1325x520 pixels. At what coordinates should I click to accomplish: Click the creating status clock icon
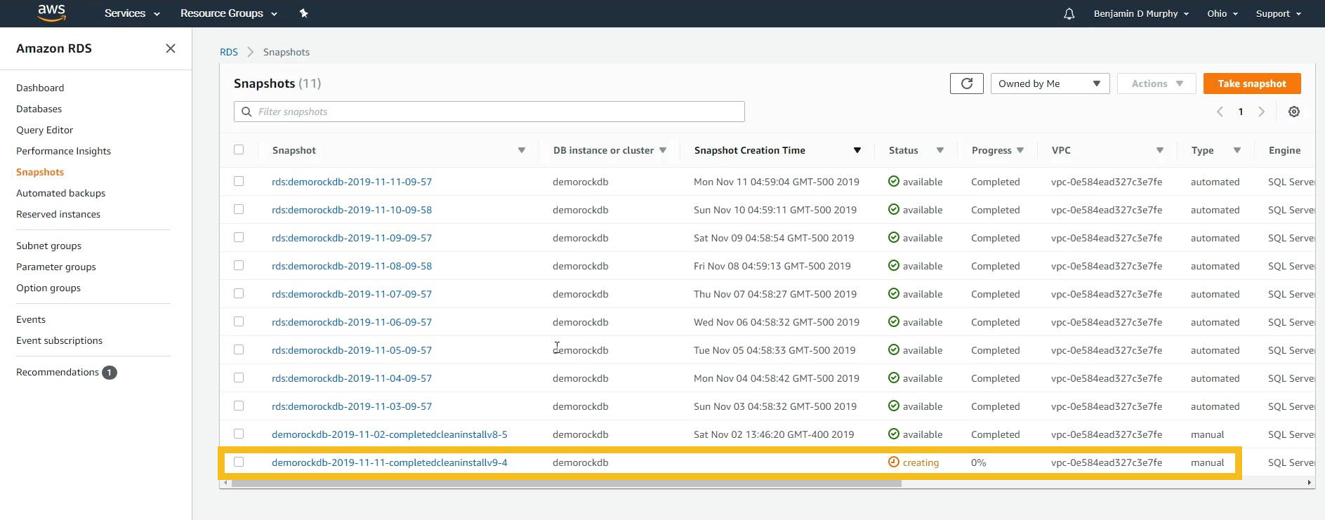click(x=894, y=462)
